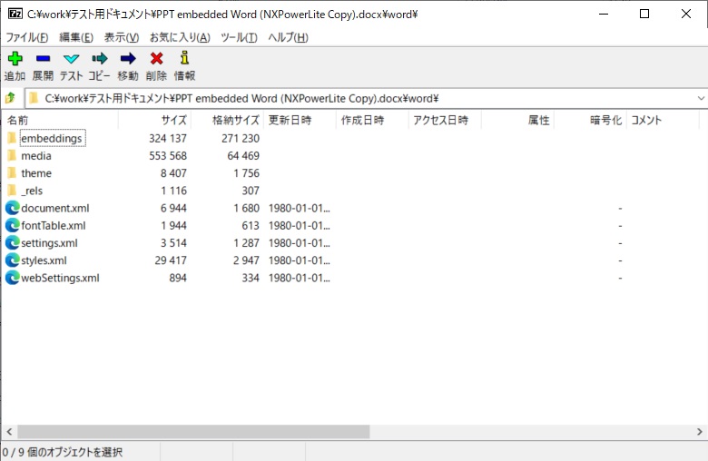Click the green plus 追加 (Add) icon
708x461 pixels.
point(15,59)
